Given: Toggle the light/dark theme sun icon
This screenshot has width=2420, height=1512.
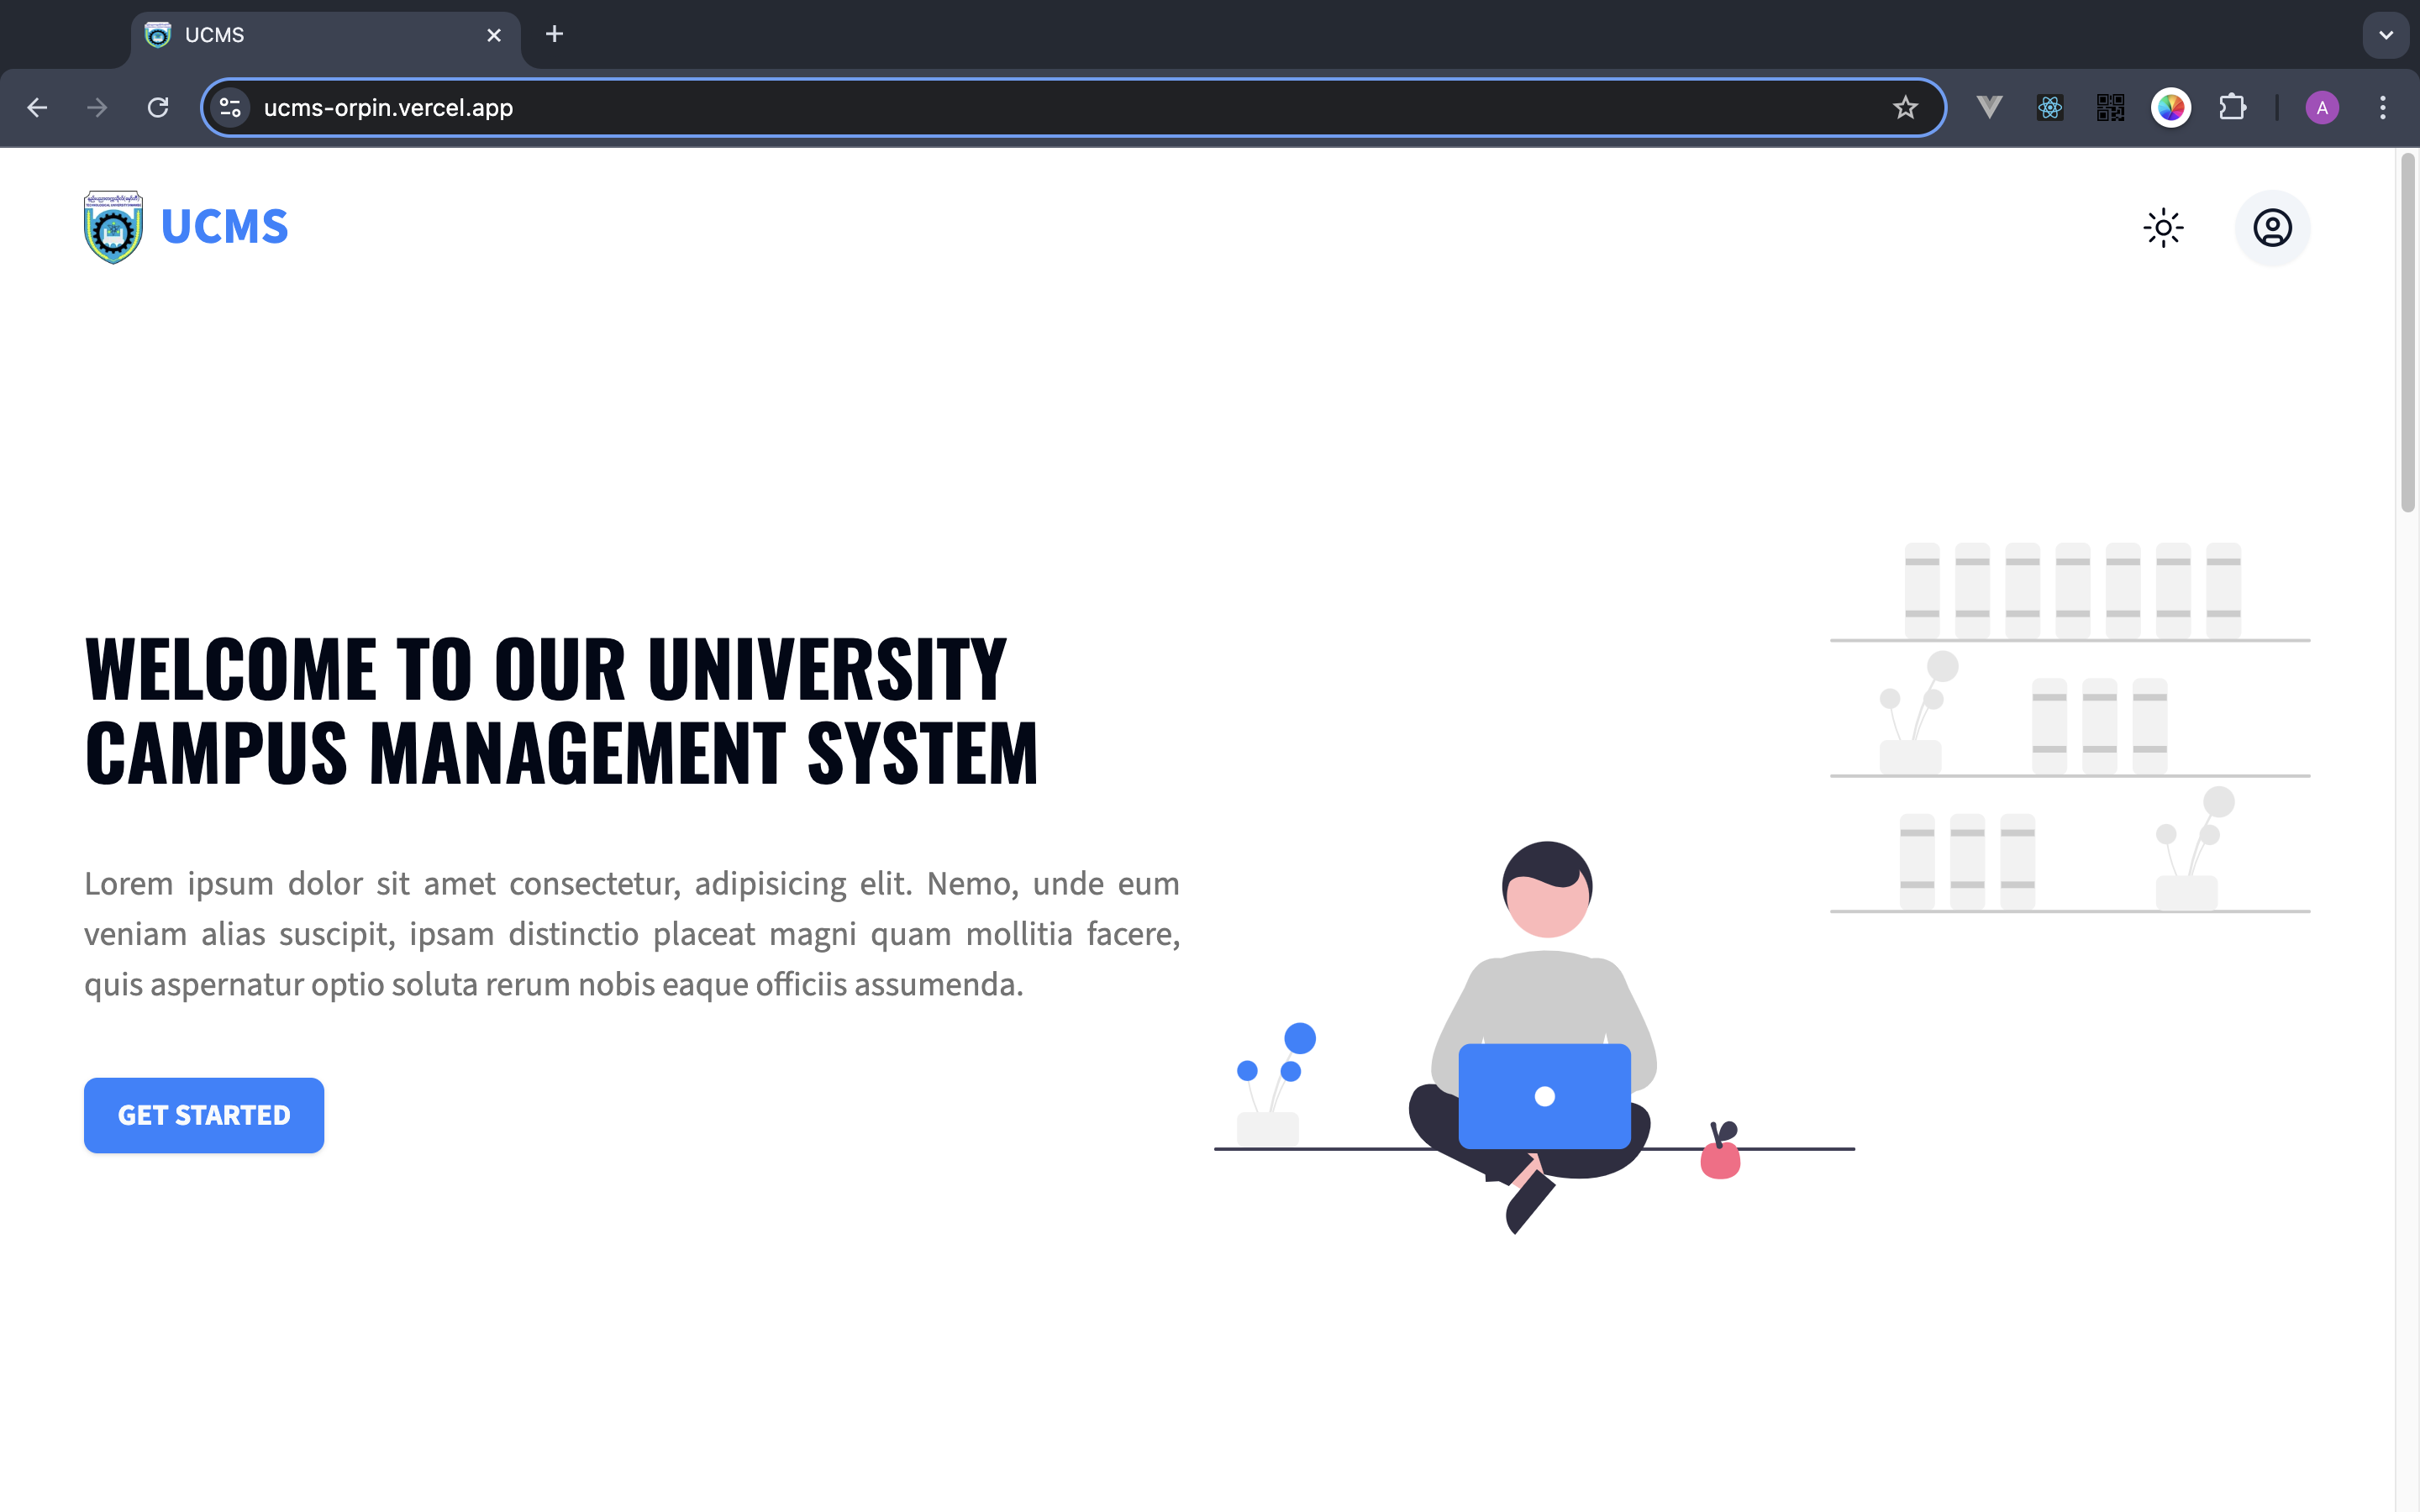Looking at the screenshot, I should (2163, 228).
